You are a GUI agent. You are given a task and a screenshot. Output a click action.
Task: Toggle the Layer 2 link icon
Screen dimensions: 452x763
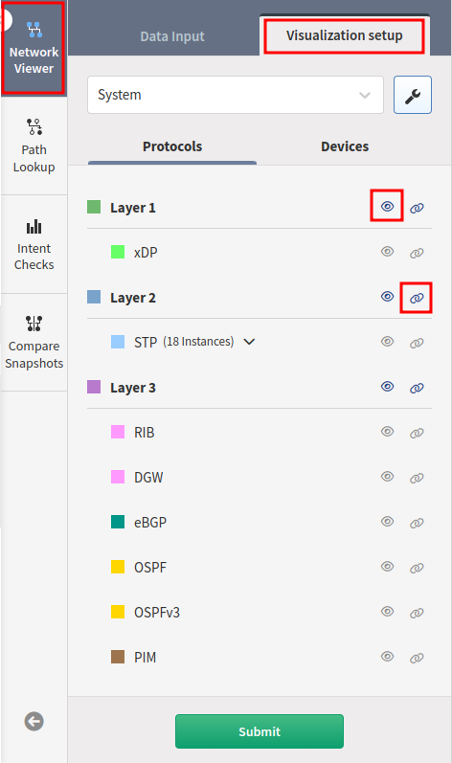[x=417, y=298]
